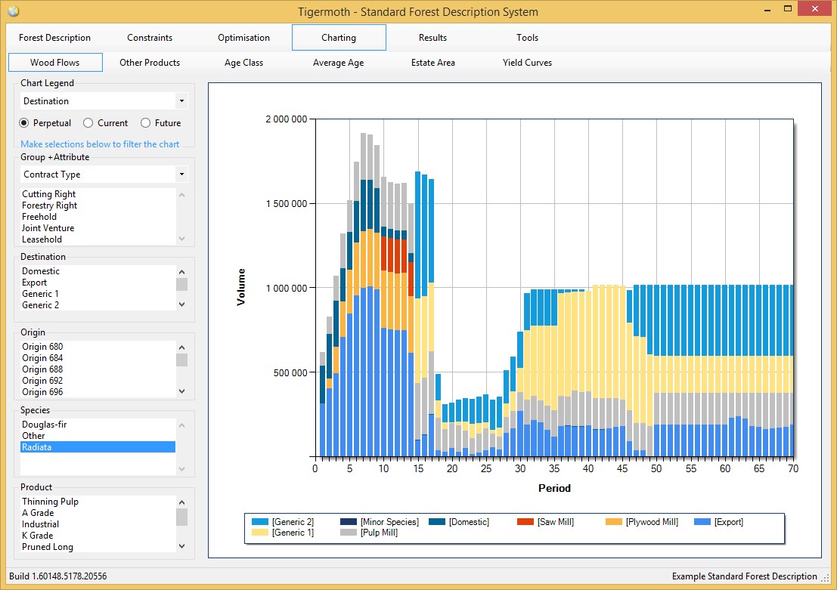Select Generic 2 in the Destination list
837x590 pixels.
pyautogui.click(x=98, y=305)
